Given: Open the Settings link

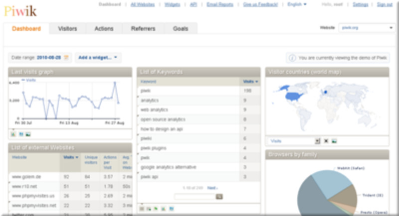Looking at the screenshot, I should click(360, 4).
